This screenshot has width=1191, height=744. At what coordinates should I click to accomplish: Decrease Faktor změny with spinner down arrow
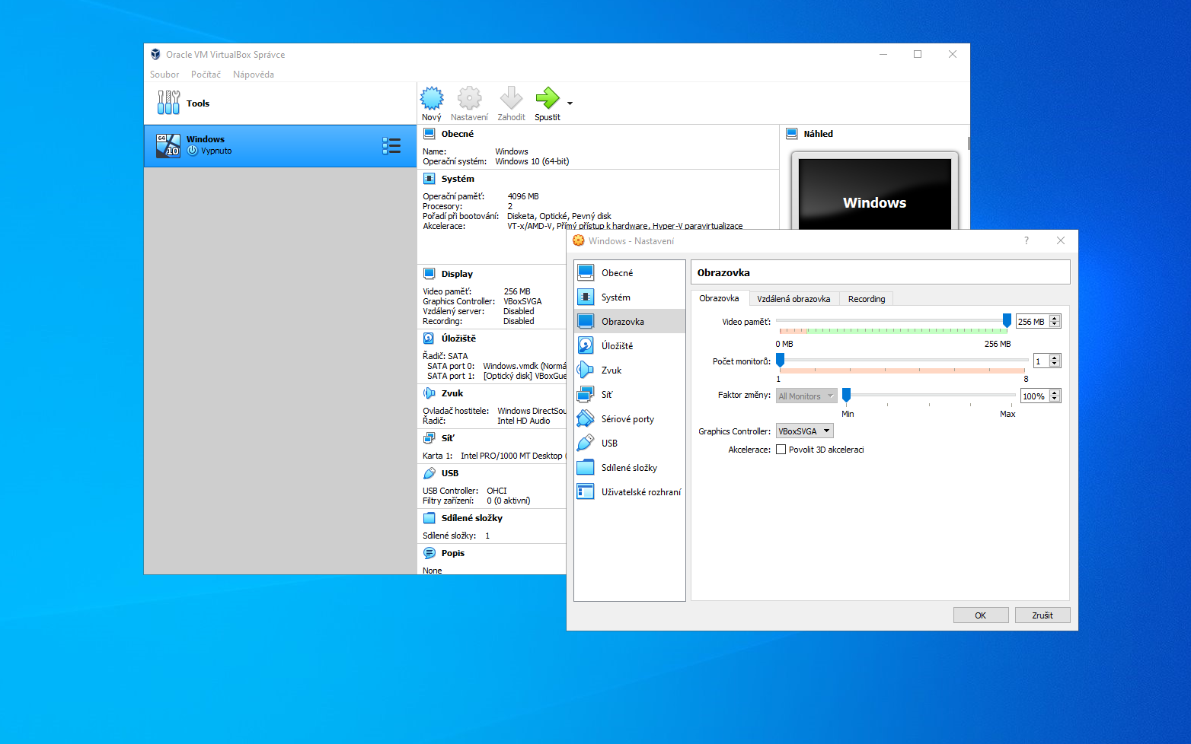click(x=1055, y=399)
